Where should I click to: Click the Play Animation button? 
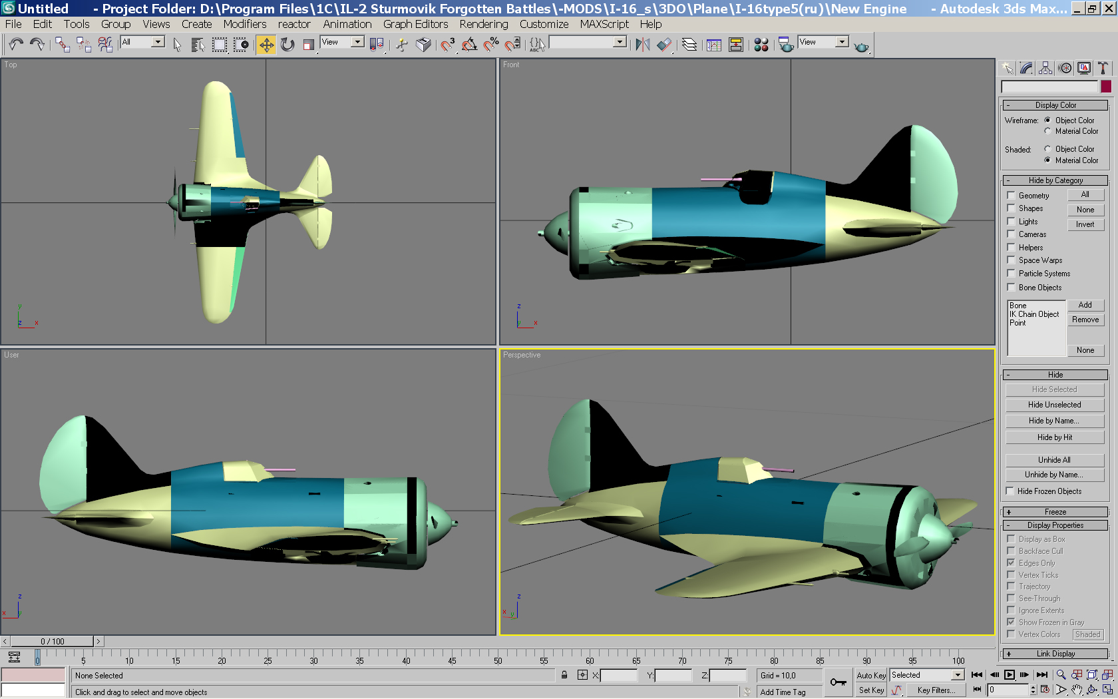1010,675
